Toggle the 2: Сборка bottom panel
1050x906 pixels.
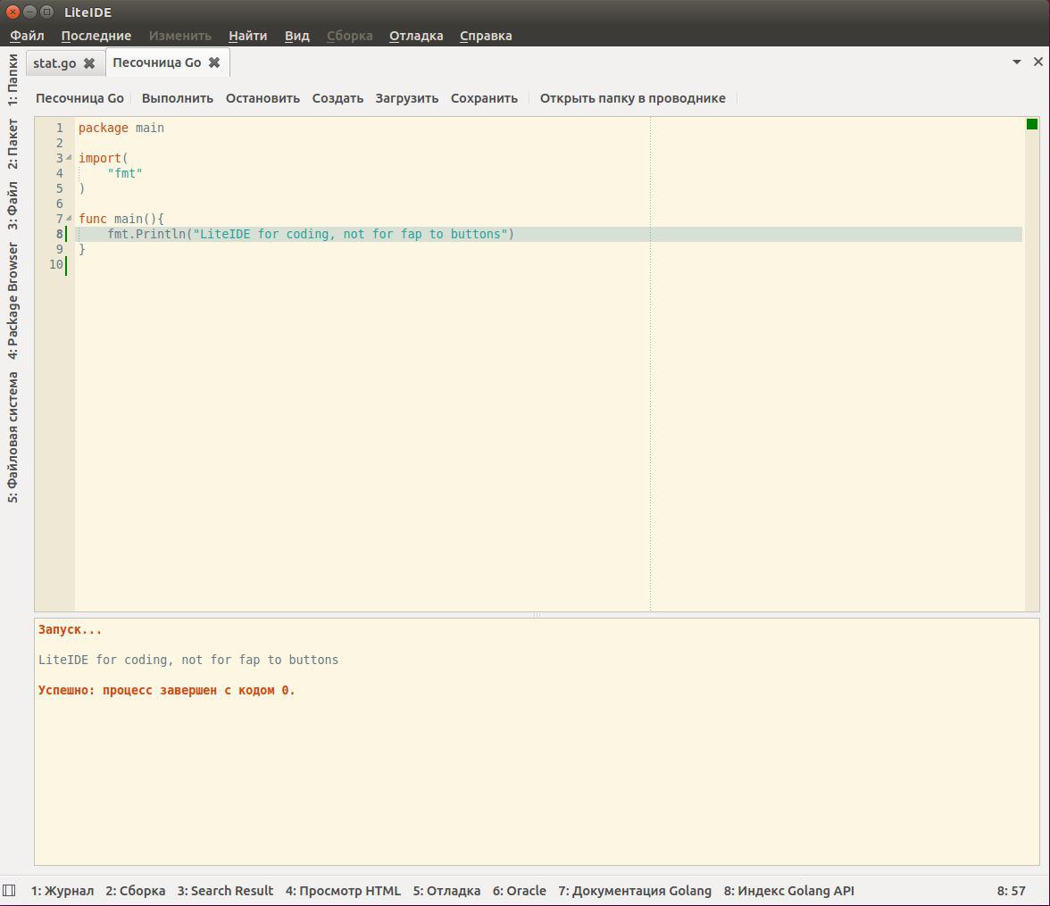coord(136,891)
